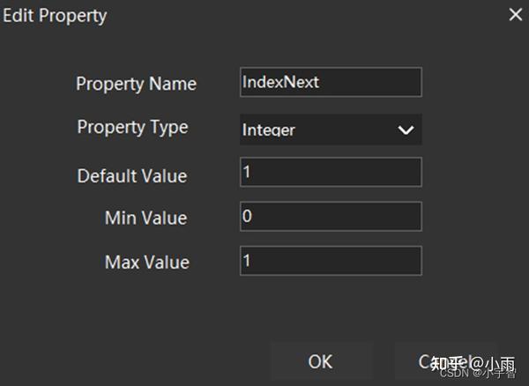
Task: Click the Property Type chevron arrow
Action: 406,130
